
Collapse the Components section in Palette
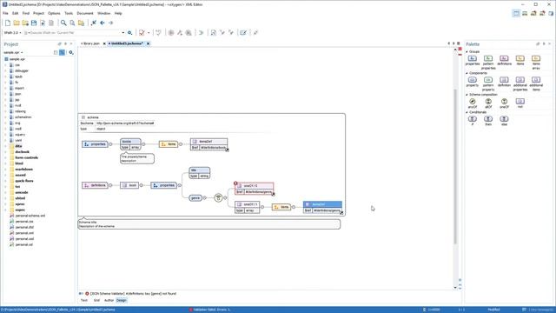[x=467, y=73]
